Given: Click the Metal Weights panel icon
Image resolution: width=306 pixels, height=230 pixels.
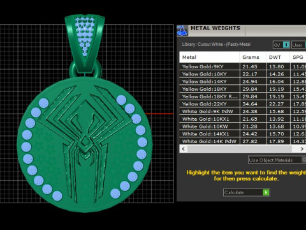Looking at the screenshot, I should tap(182, 31).
